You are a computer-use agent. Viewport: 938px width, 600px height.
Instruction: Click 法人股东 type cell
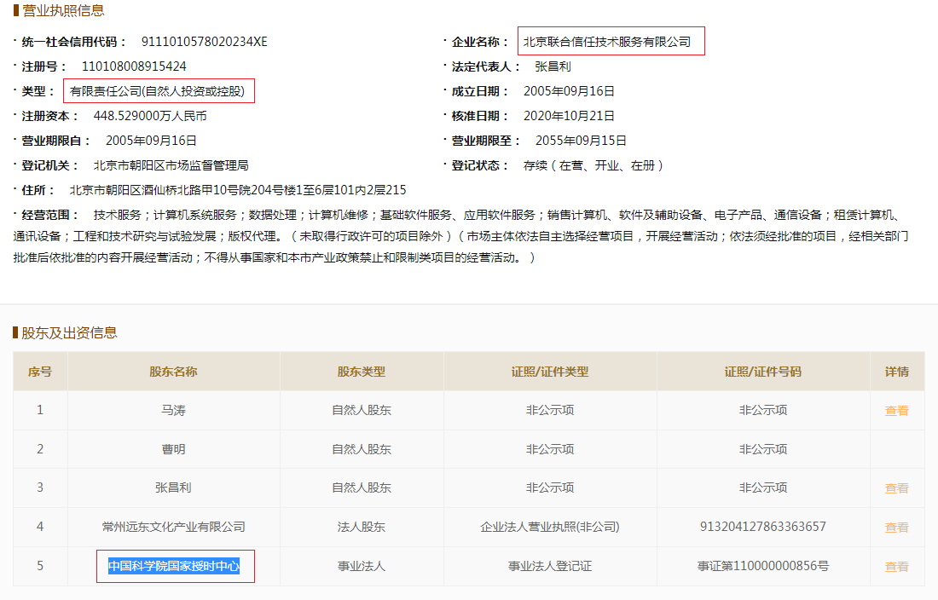click(362, 527)
